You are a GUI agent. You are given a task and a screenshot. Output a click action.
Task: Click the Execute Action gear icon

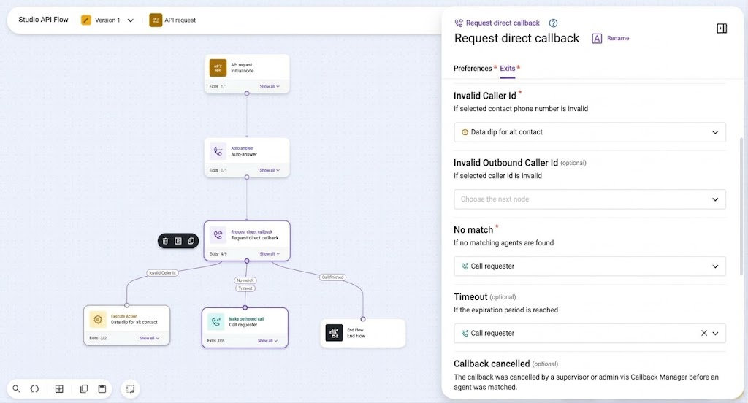[98, 319]
